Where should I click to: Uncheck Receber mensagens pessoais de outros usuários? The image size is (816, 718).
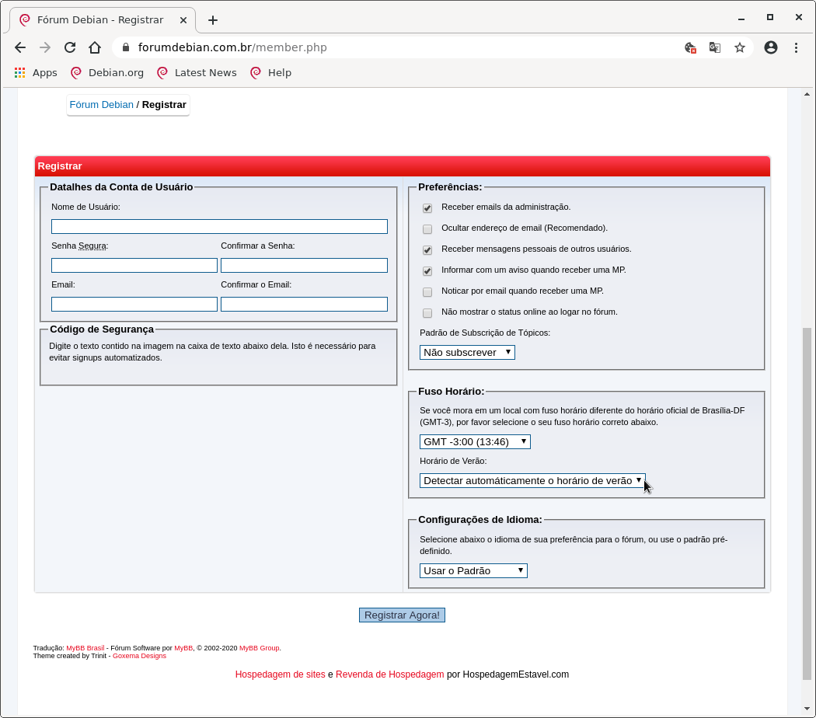pyautogui.click(x=427, y=250)
